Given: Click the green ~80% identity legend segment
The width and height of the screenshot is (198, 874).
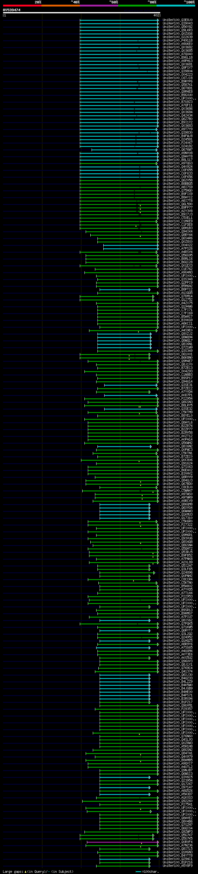Looking at the screenshot, I should click(137, 6).
